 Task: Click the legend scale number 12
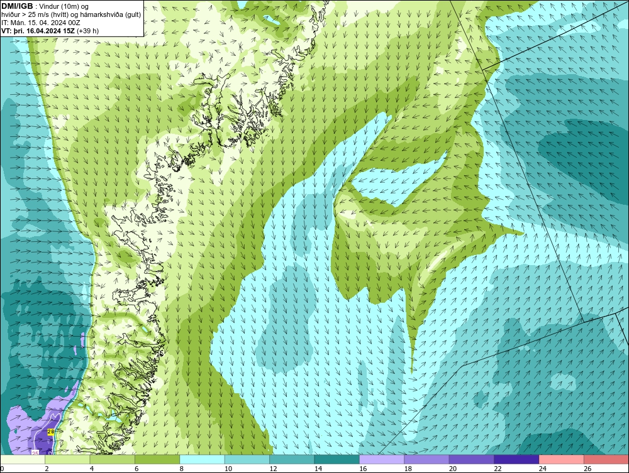point(273,469)
